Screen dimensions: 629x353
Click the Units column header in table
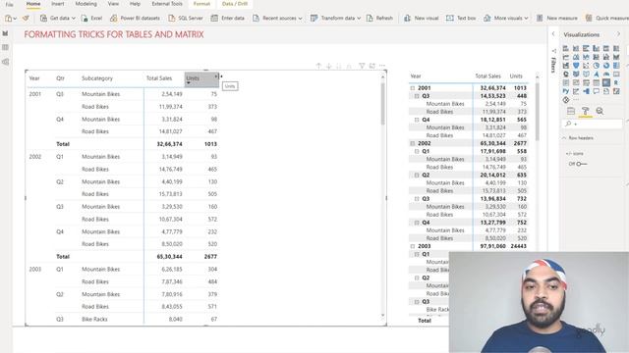[x=200, y=78]
